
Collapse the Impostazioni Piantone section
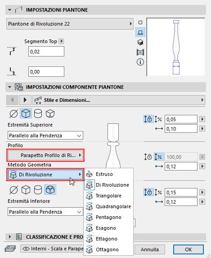coord(10,10)
